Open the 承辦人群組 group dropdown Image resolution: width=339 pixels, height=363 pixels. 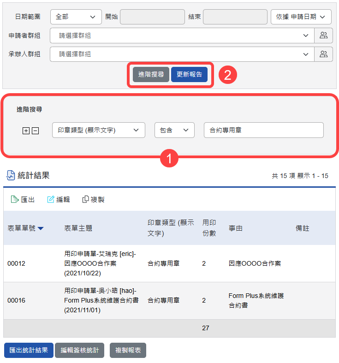click(x=182, y=54)
